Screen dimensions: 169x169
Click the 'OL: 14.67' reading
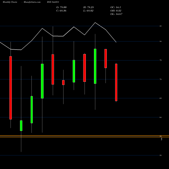116,14
